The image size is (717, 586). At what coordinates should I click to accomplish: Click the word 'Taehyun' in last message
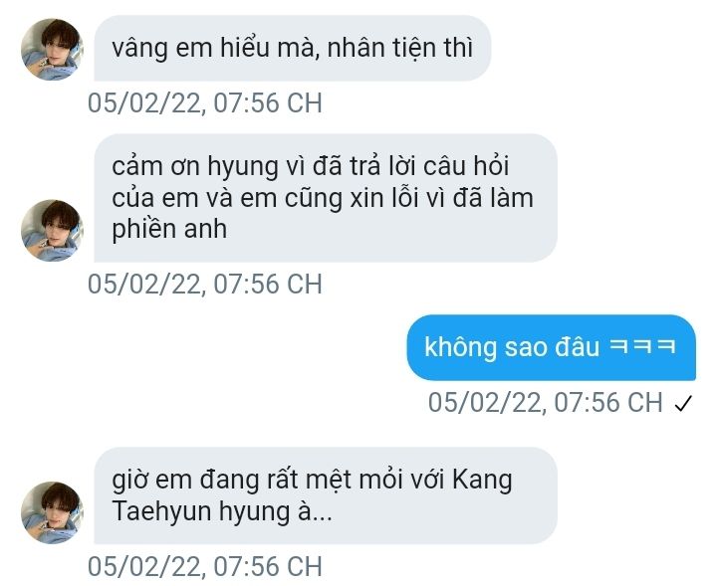tap(161, 511)
